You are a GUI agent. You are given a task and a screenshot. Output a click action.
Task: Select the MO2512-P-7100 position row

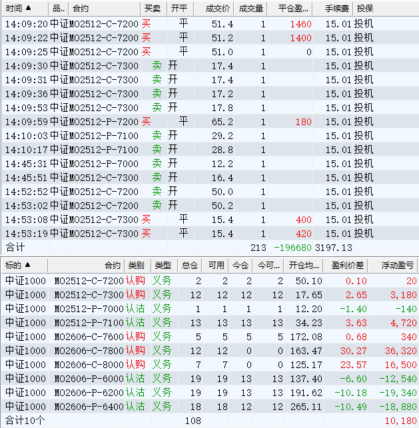[210, 323]
